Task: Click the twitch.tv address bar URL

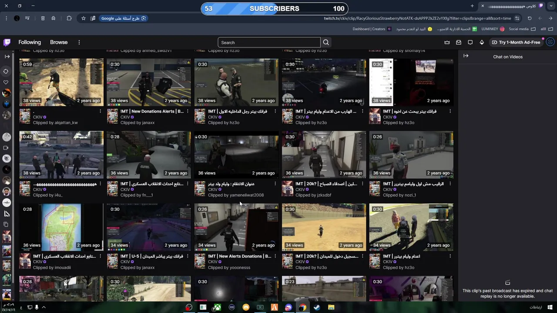Action: point(417,18)
